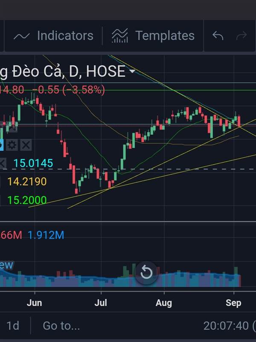256x342 pixels.
Task: Redo the last chart action
Action: (x=241, y=35)
